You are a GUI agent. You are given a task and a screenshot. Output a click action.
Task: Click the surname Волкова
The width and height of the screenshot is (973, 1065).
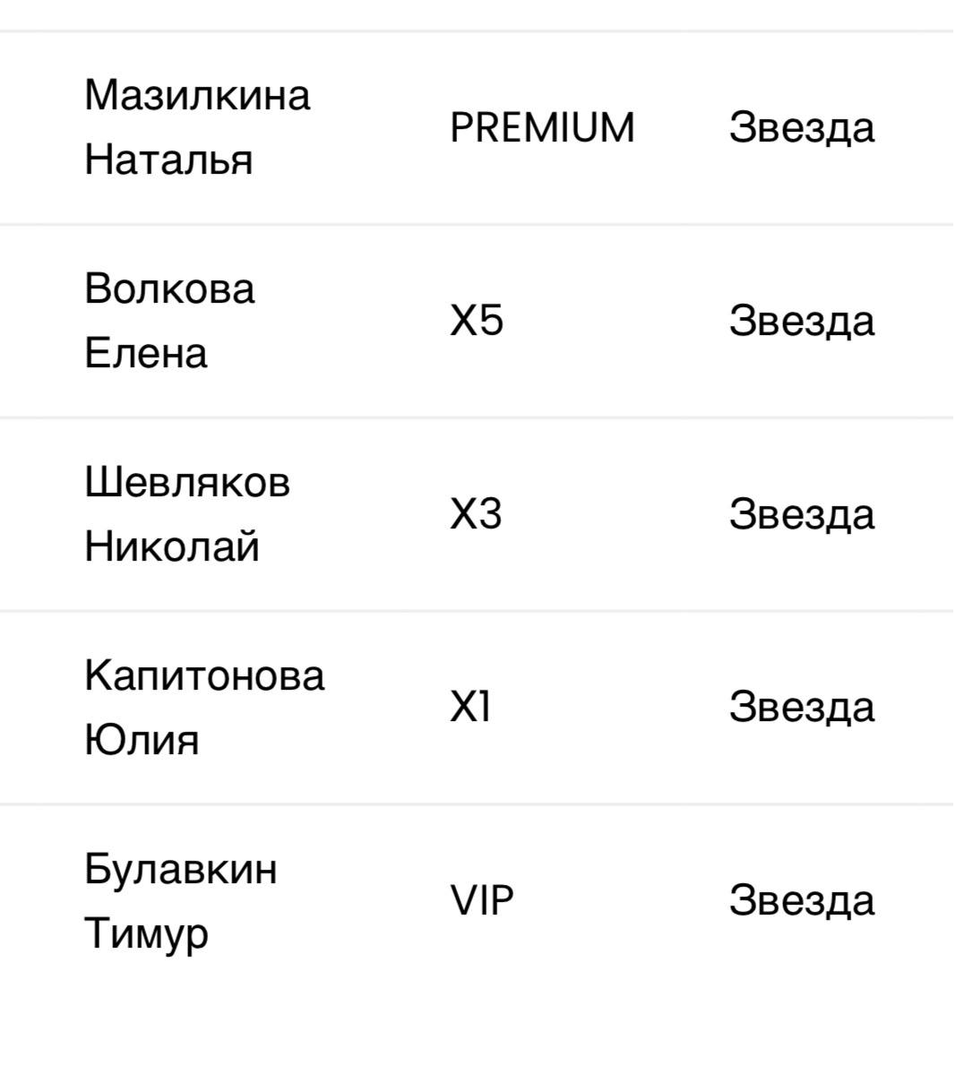tap(170, 288)
